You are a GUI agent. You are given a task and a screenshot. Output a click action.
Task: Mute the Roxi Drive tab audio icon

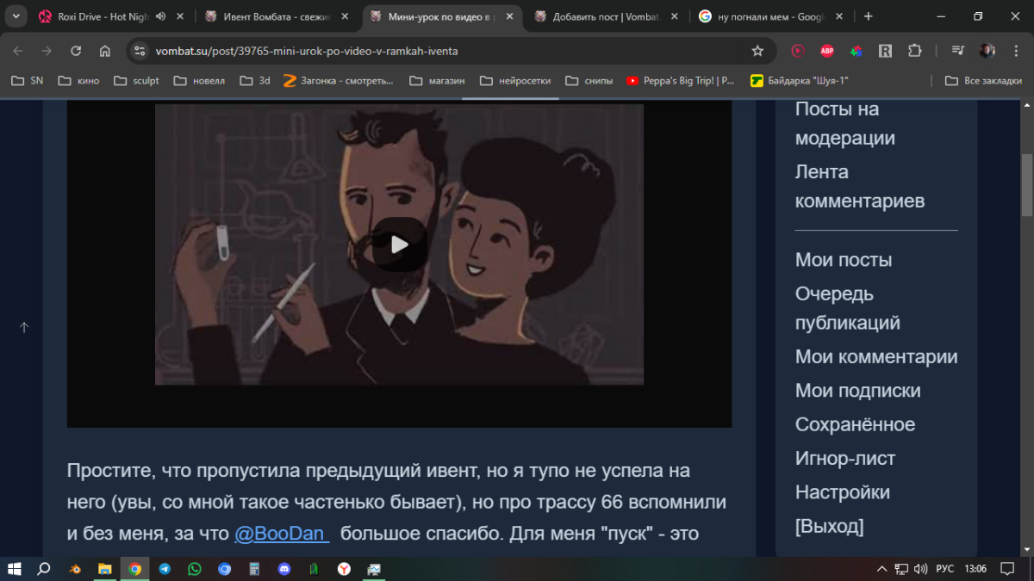tap(160, 16)
